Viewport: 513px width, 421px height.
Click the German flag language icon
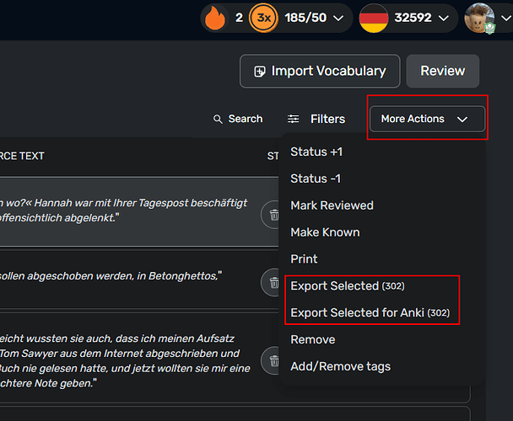point(373,18)
